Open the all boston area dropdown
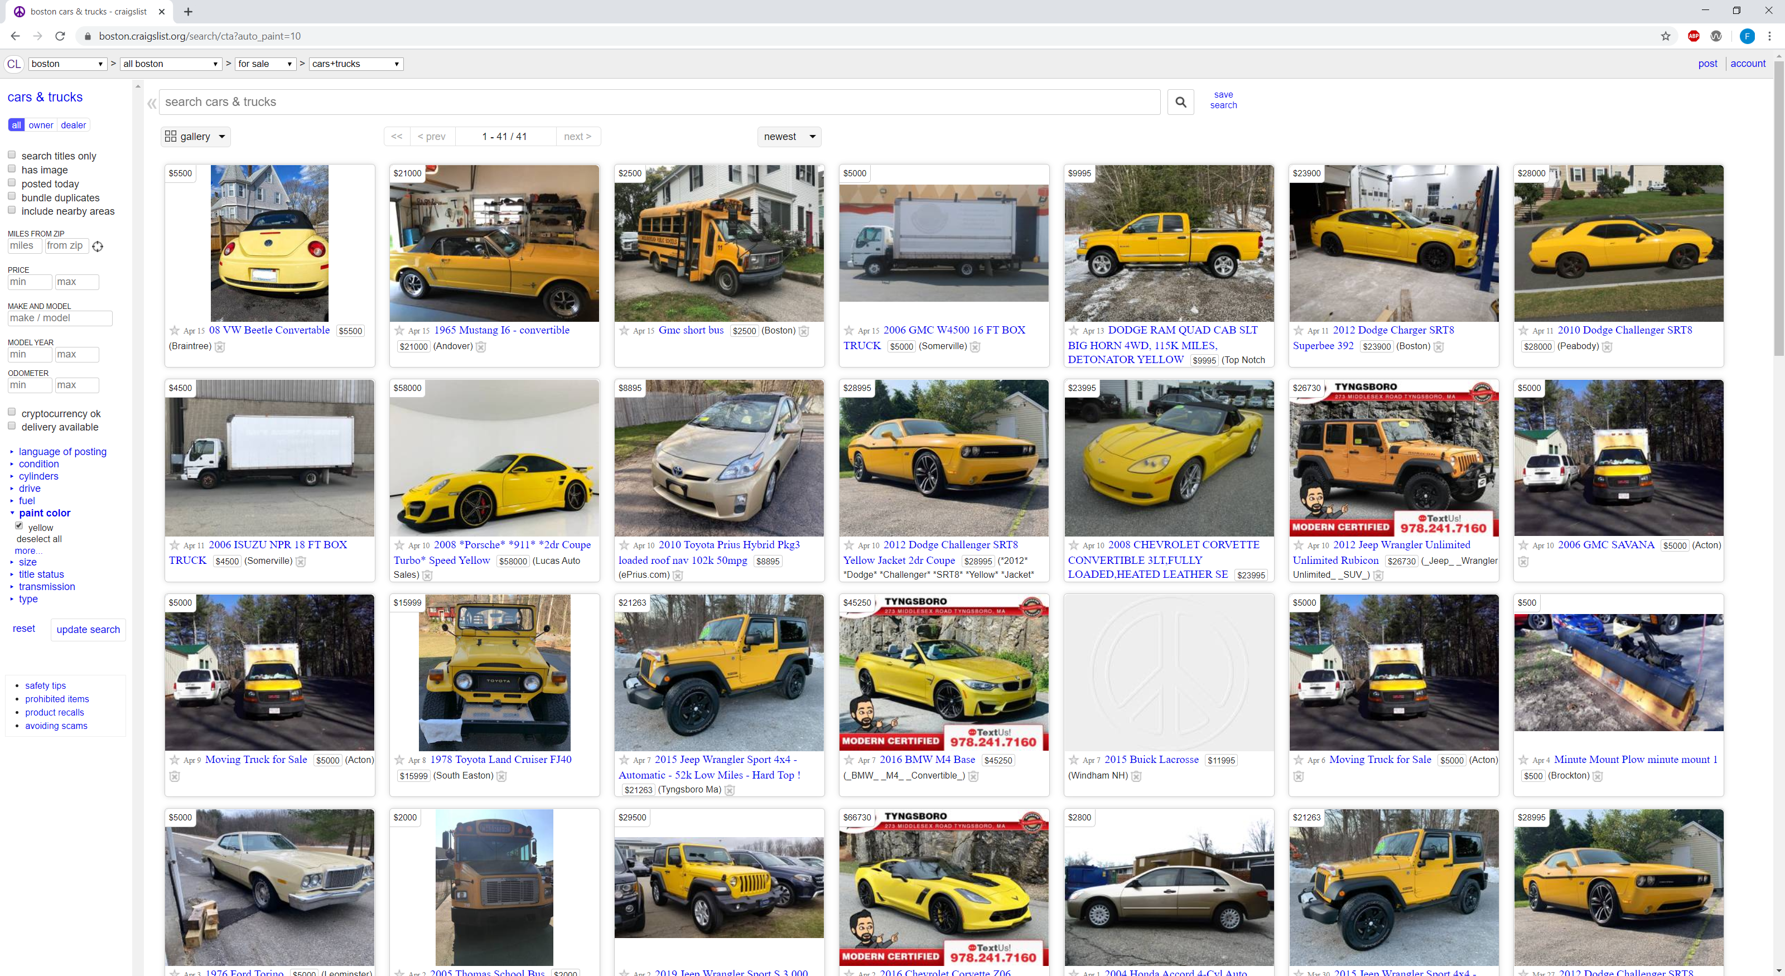1785x976 pixels. tap(171, 64)
